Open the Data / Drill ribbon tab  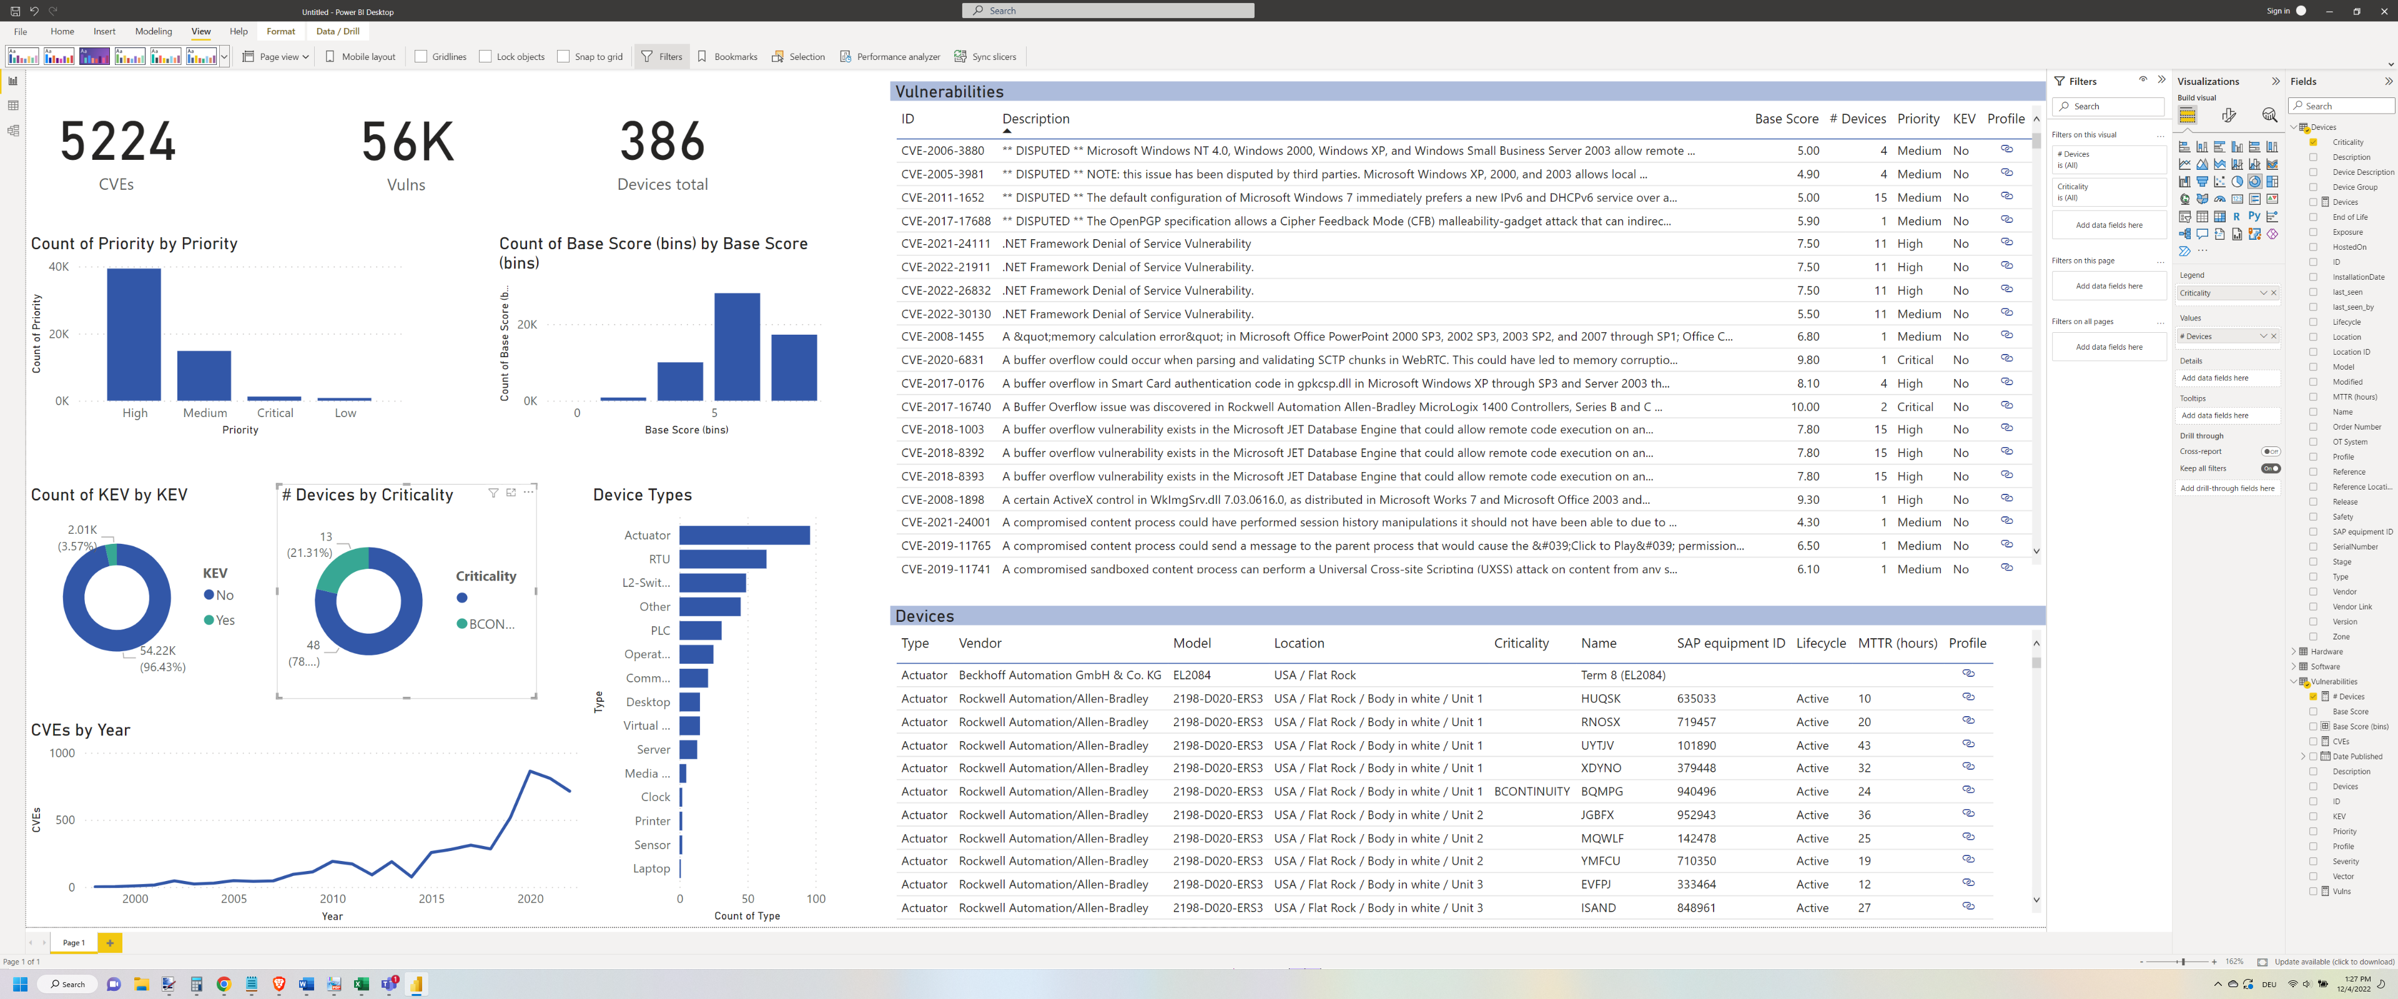(338, 32)
